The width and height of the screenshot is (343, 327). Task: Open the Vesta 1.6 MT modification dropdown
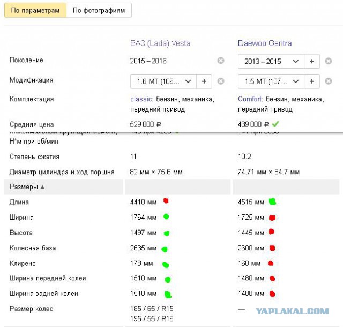(x=163, y=81)
